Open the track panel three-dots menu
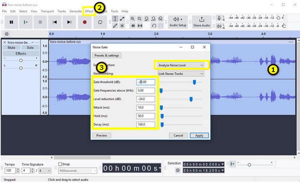 [37, 42]
